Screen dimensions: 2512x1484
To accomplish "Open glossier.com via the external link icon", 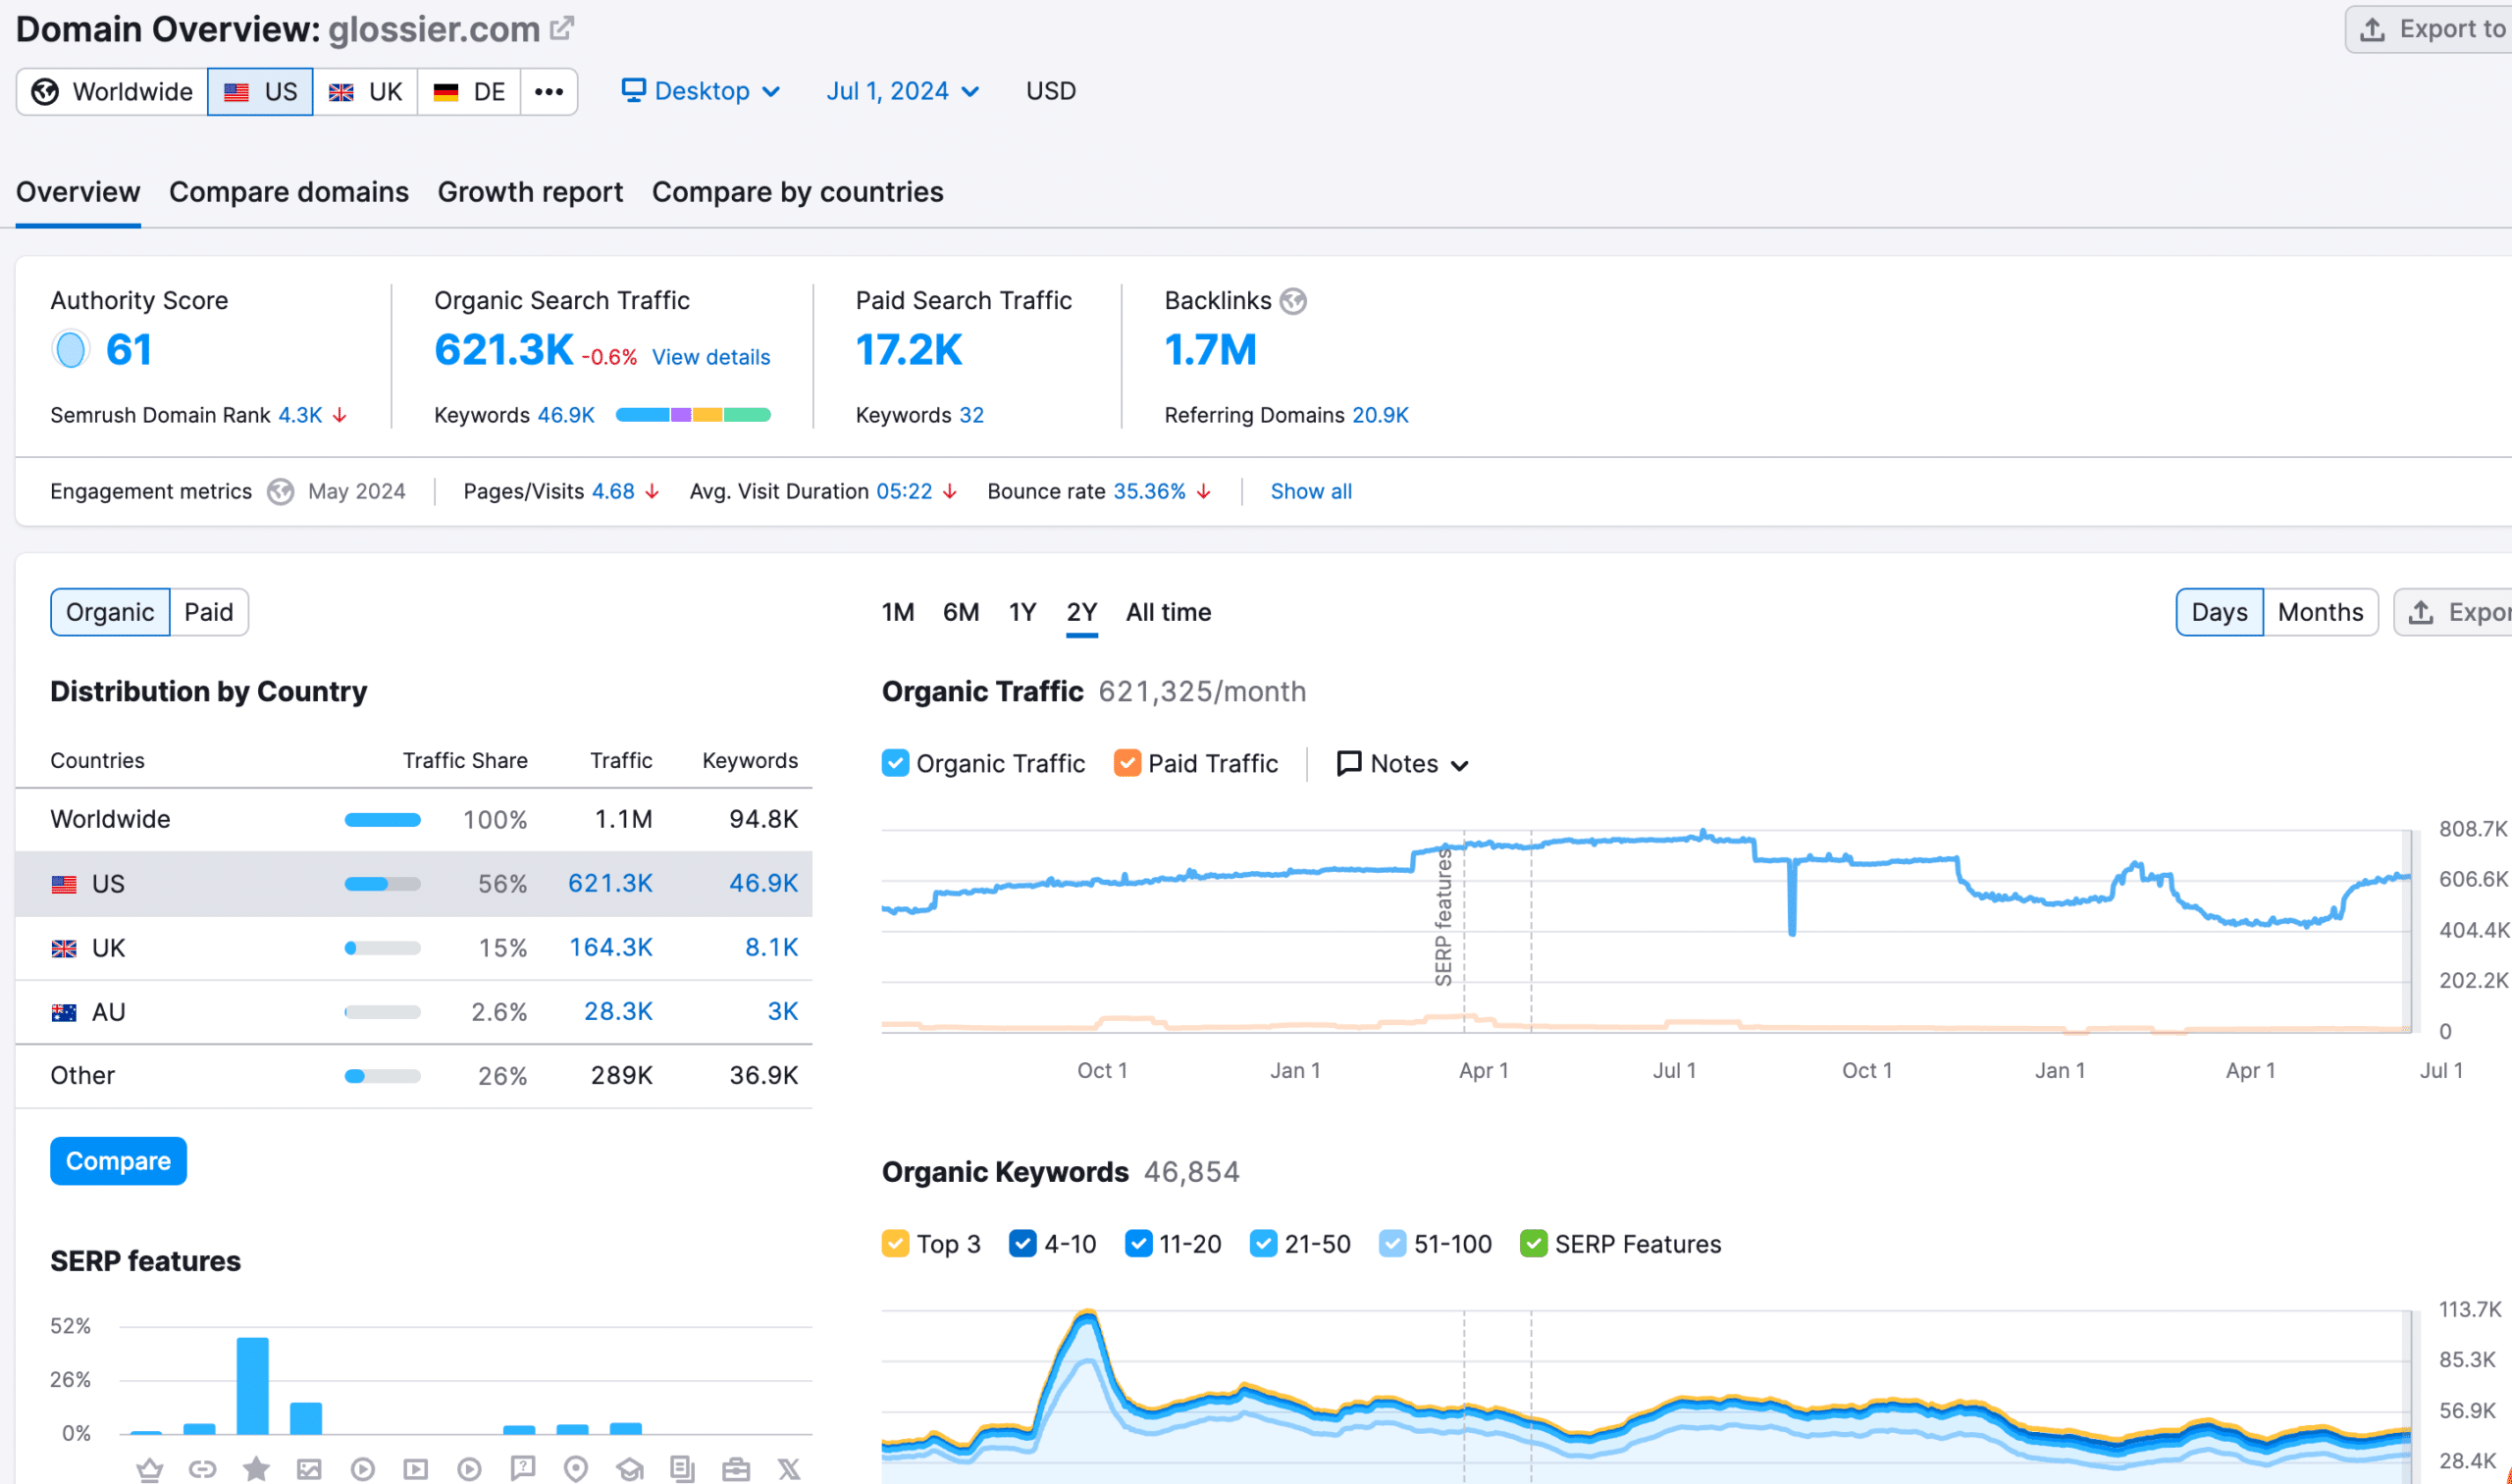I will click(562, 28).
